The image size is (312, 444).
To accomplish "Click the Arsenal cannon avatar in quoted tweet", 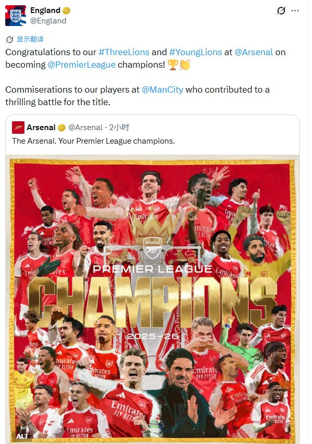I will click(18, 128).
